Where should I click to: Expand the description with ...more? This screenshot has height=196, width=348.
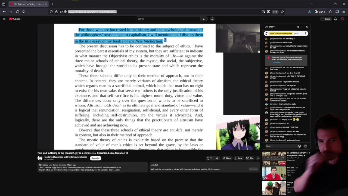[117, 170]
